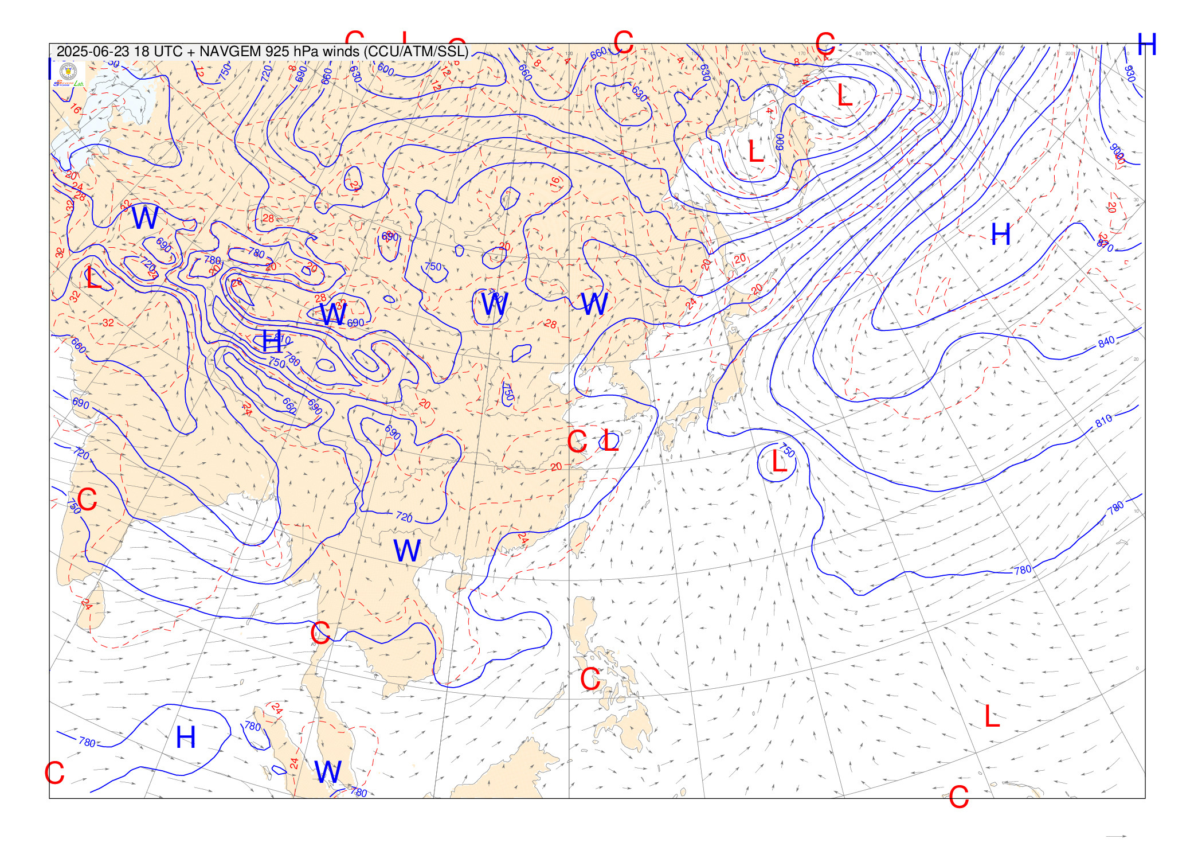The width and height of the screenshot is (1198, 866).
Task: Click the blue H outside the map frame
Action: point(1147,44)
